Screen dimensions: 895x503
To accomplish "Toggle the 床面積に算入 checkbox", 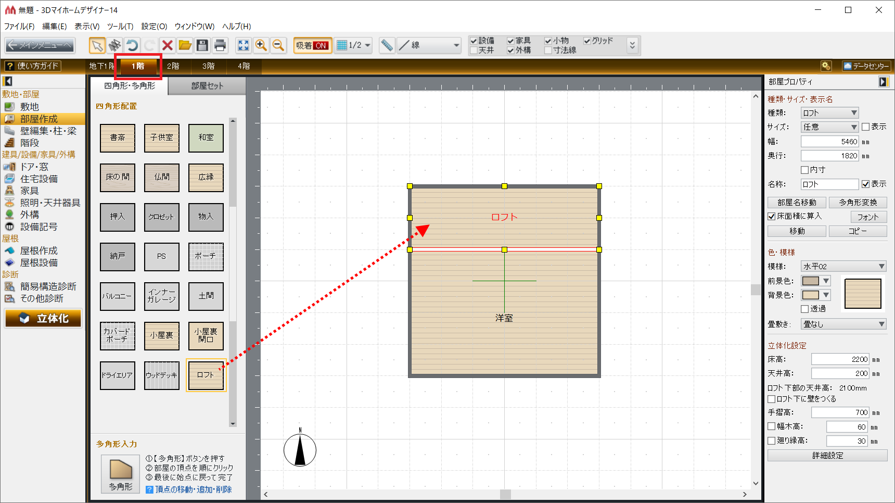I will click(772, 216).
